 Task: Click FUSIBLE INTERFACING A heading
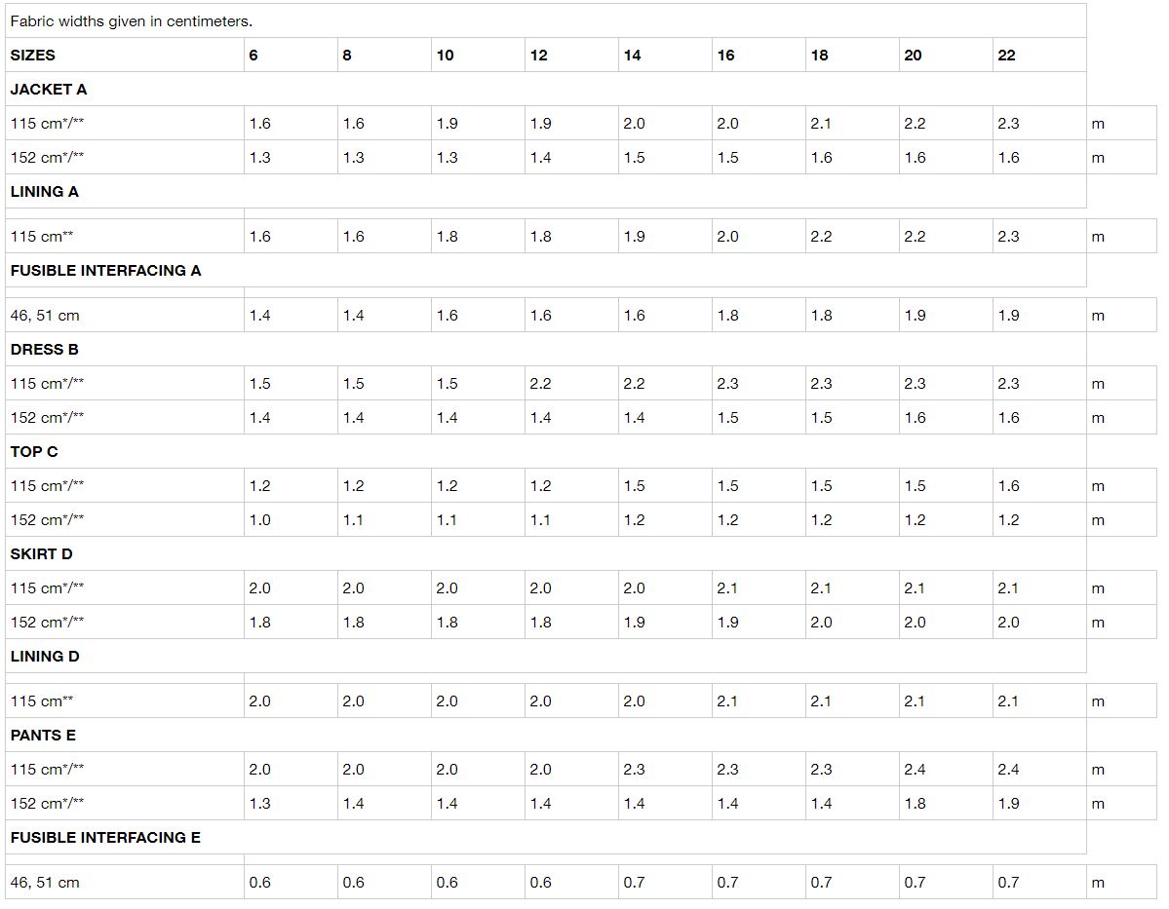[x=106, y=271]
